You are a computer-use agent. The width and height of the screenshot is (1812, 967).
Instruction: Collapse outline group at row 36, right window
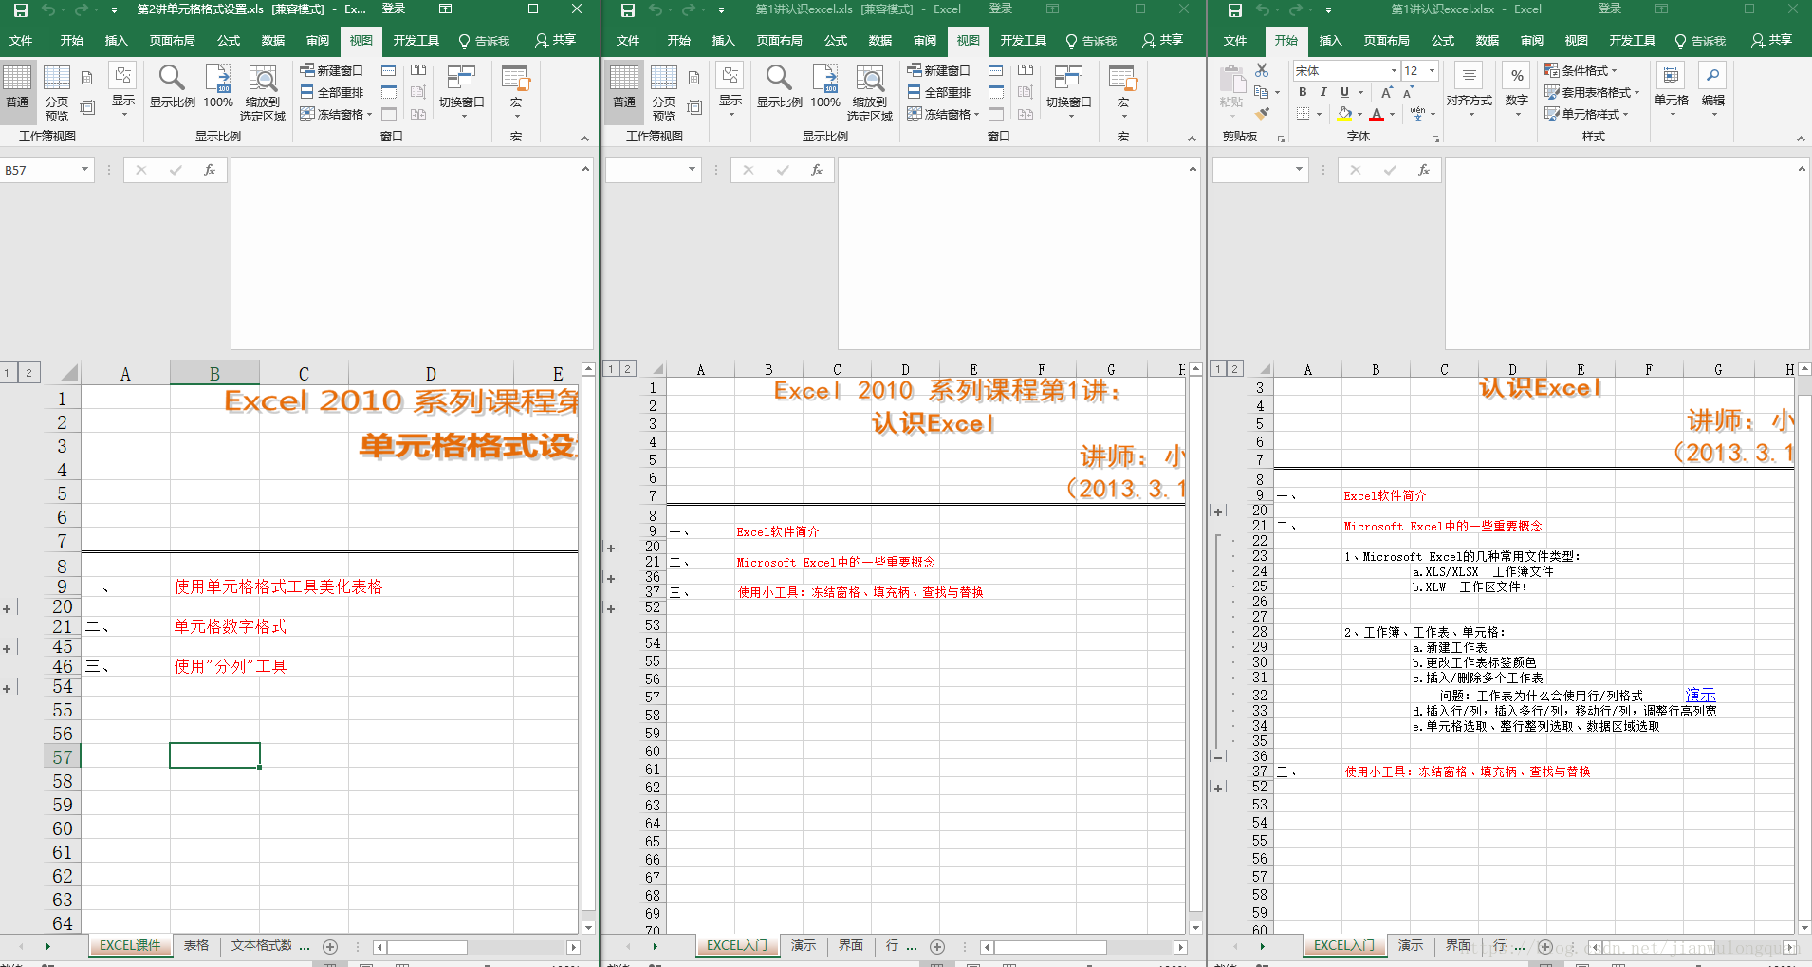pyautogui.click(x=1219, y=757)
